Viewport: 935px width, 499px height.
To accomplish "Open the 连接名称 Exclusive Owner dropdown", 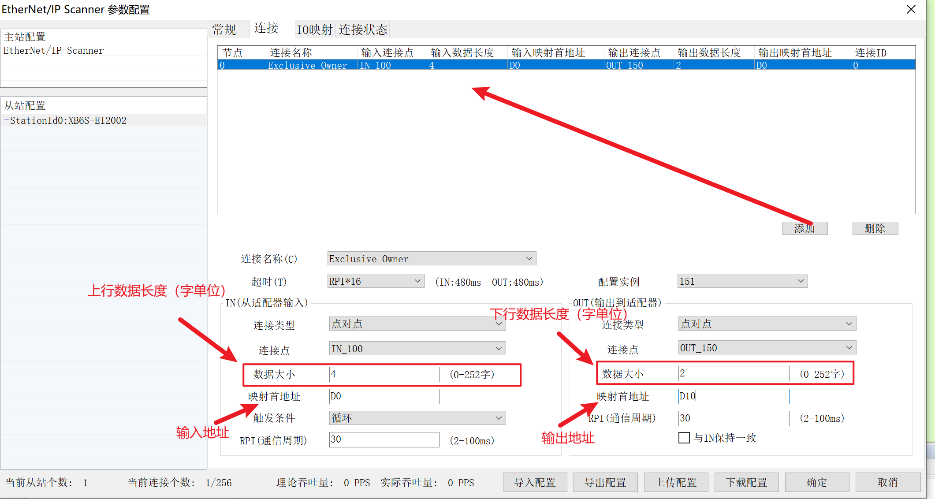I will pos(432,259).
